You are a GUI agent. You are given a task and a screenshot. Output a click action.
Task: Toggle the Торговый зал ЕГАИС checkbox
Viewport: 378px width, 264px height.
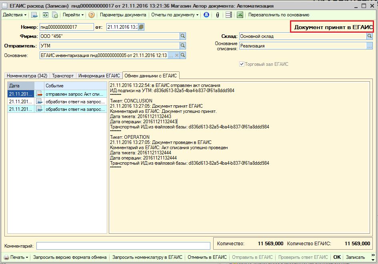242,64
